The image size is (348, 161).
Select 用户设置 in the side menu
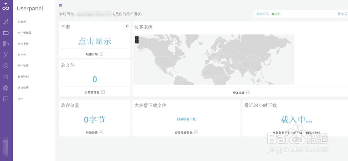23,66
